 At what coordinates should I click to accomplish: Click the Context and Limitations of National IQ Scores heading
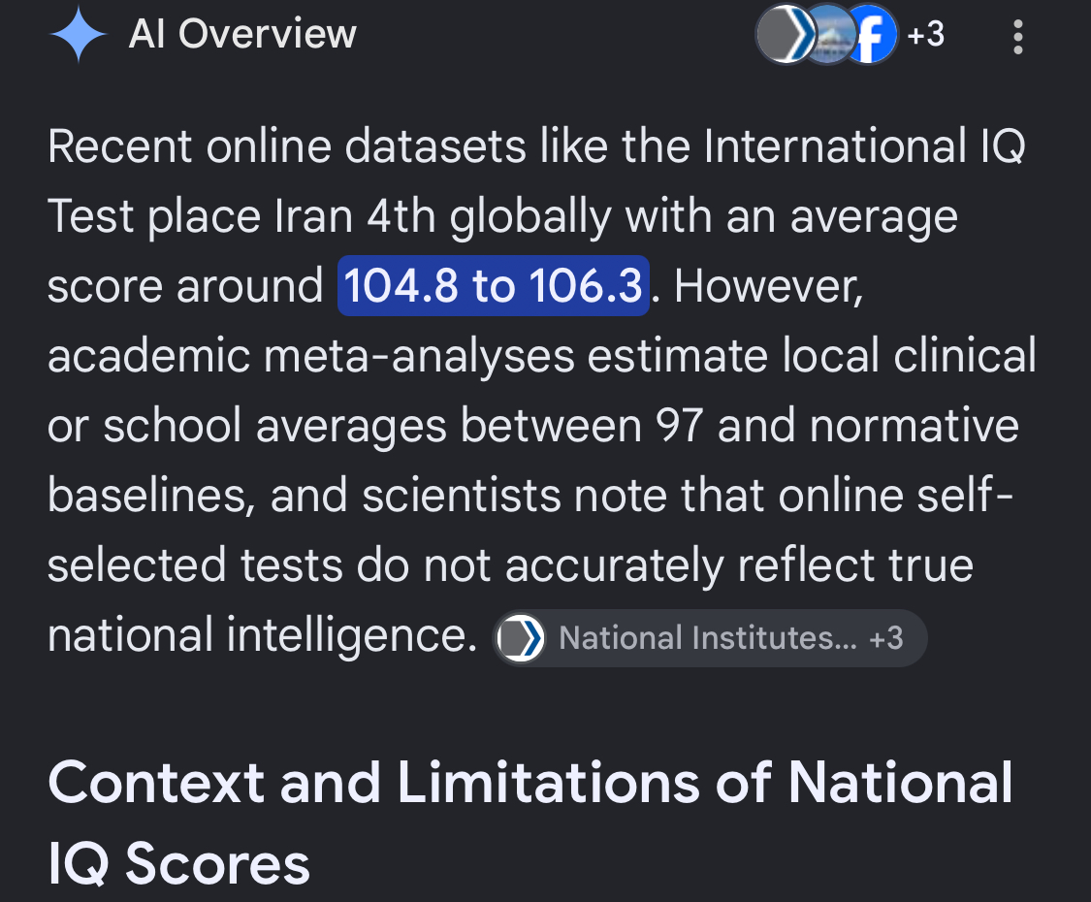(530, 822)
